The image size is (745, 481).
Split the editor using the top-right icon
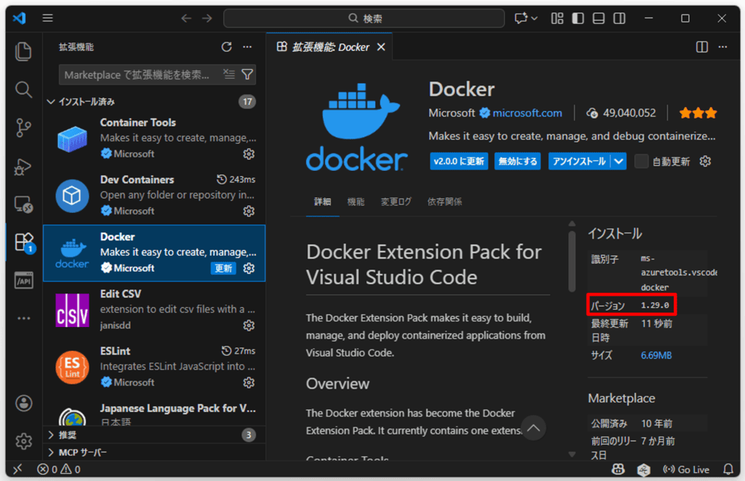[701, 47]
